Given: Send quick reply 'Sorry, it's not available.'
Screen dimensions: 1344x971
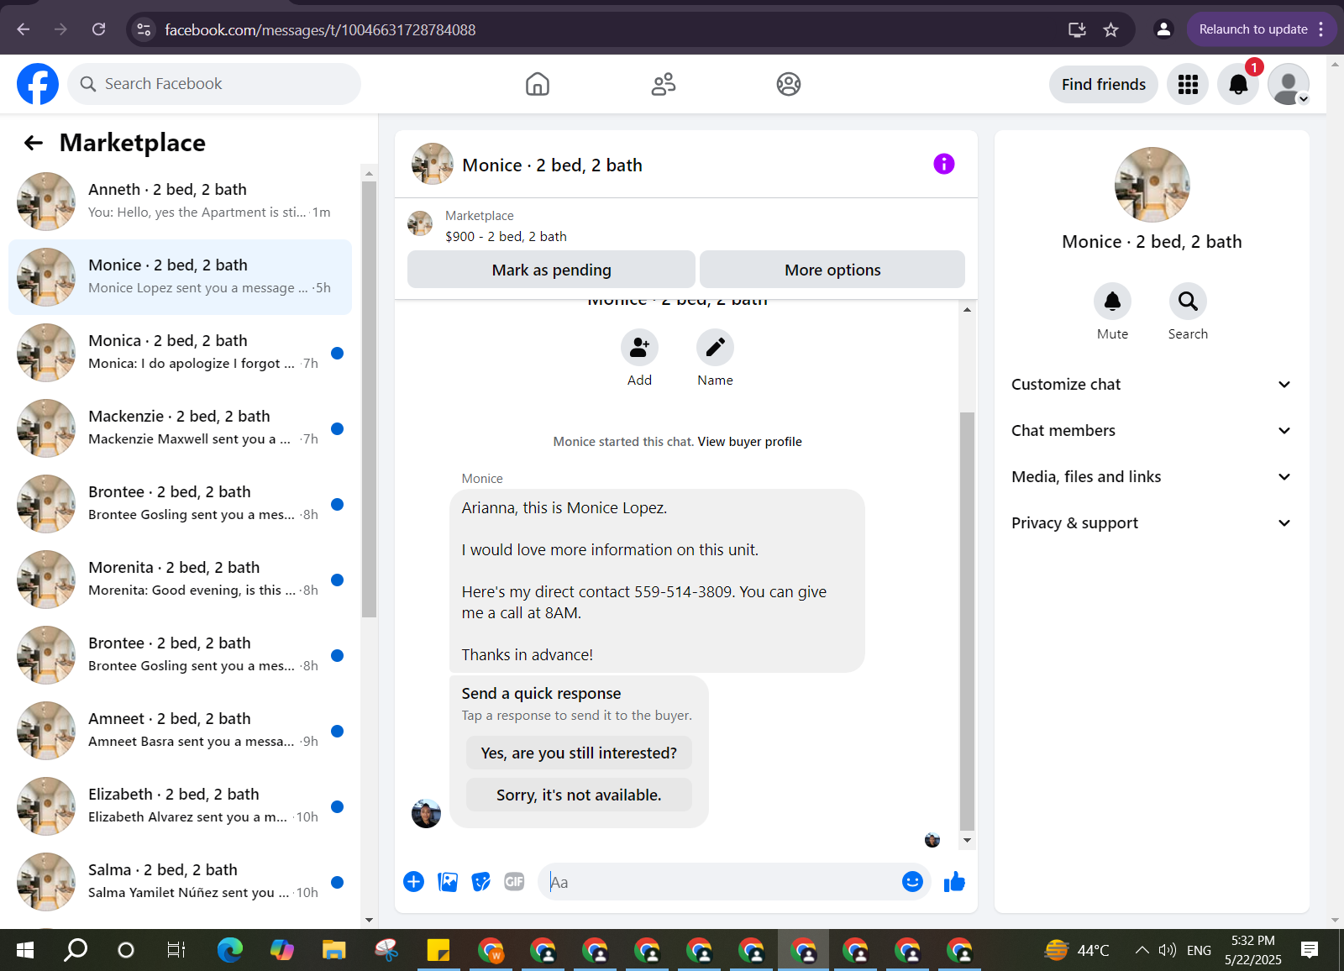Looking at the screenshot, I should [x=579, y=795].
